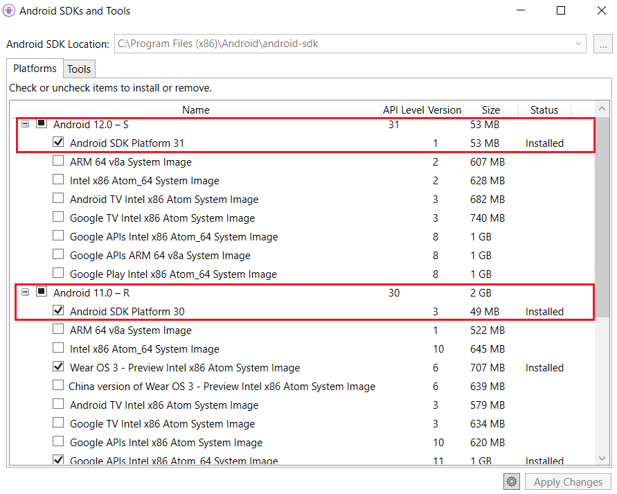Click the browse ellipsis button for SDK location
Screen dimensions: 617x494
tap(602, 44)
